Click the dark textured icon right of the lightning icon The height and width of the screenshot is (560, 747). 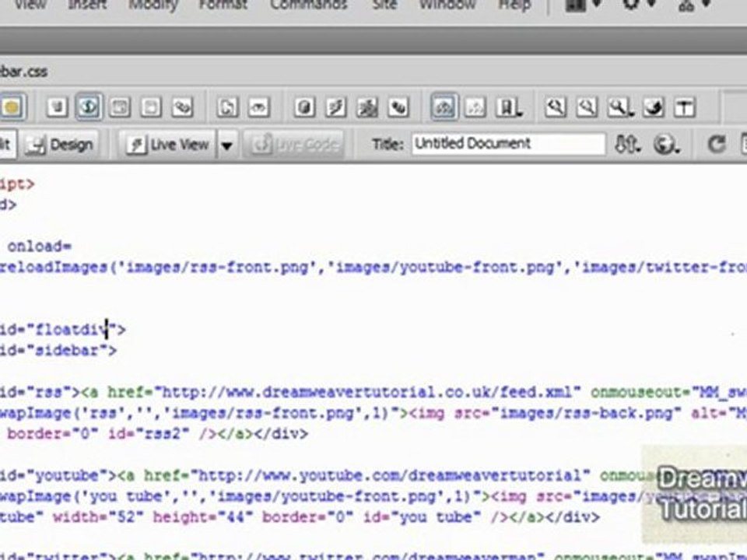[x=367, y=107]
